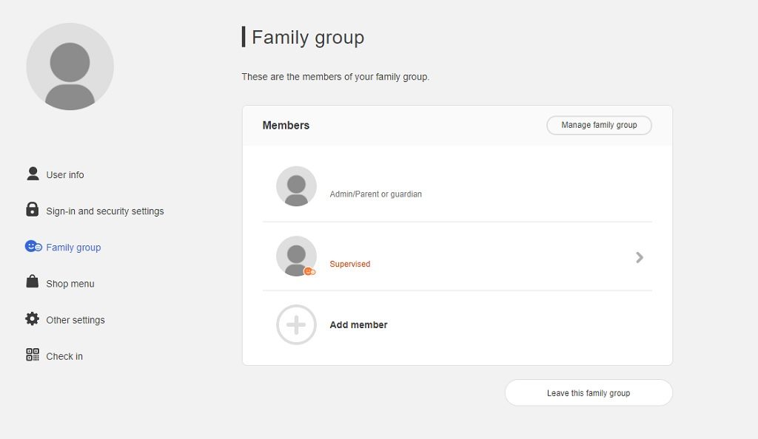
Task: Click the Check in QR code icon
Action: [33, 355]
